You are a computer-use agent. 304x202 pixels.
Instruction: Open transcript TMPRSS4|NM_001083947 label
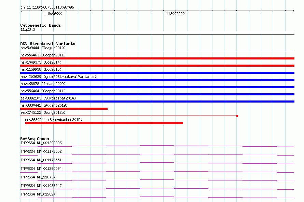pos(41,186)
